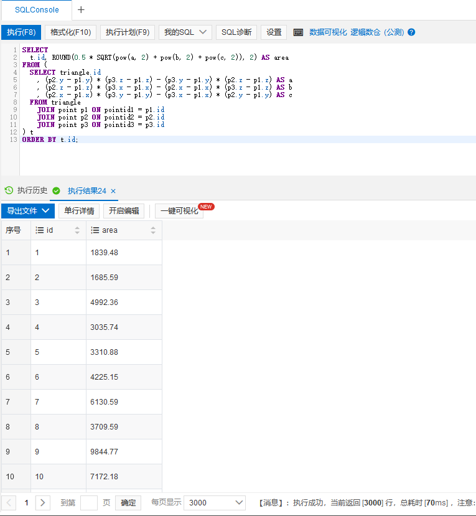This screenshot has height=516, width=476.
Task: Go to next page arrow
Action: point(43,503)
